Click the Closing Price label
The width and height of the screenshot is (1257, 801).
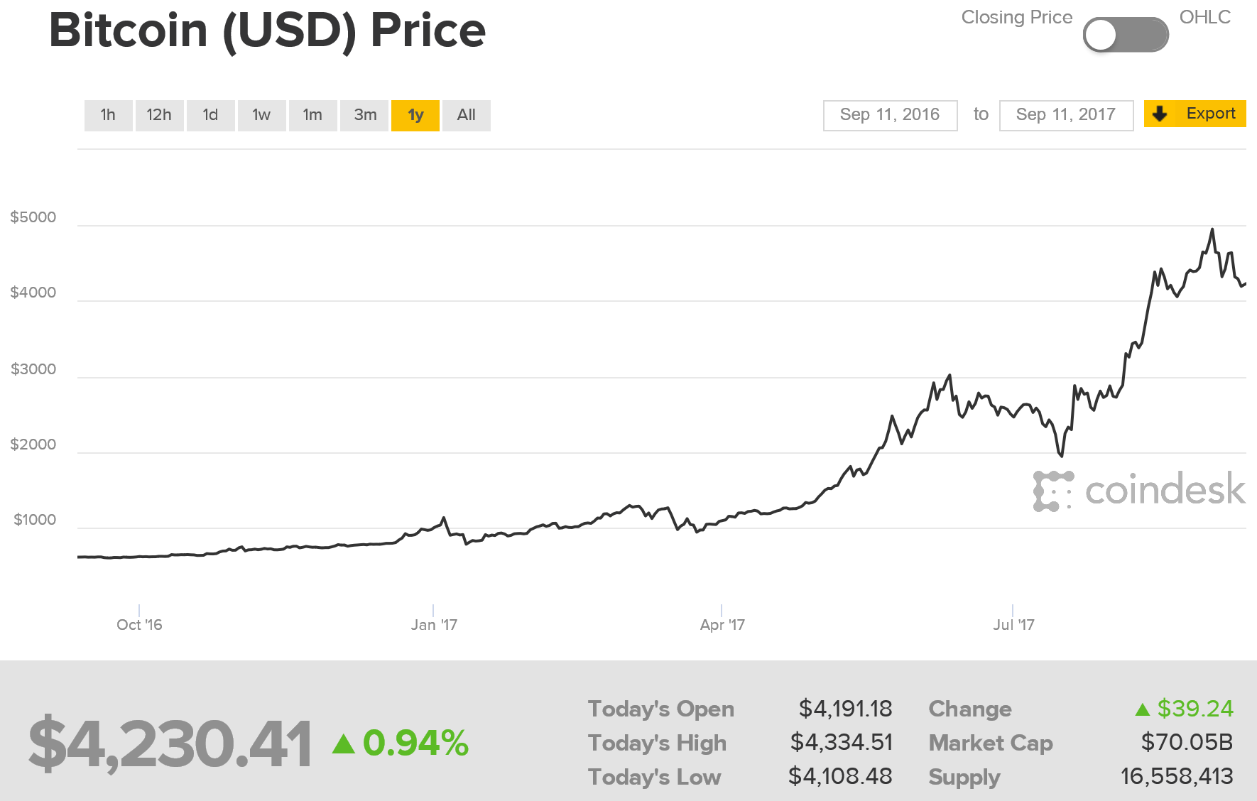point(1016,17)
